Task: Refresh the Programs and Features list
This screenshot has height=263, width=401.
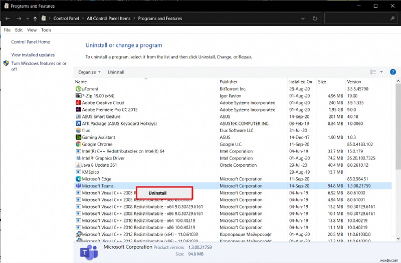Action: [315, 18]
